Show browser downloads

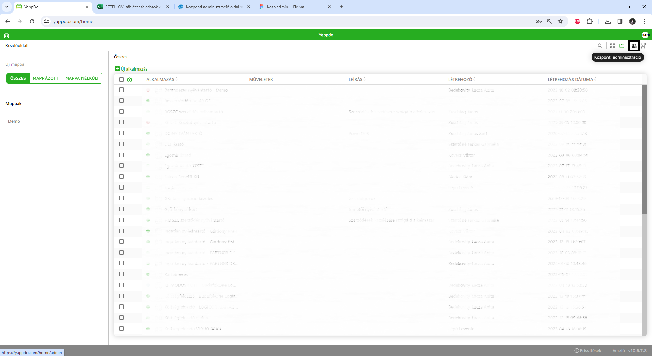[608, 21]
